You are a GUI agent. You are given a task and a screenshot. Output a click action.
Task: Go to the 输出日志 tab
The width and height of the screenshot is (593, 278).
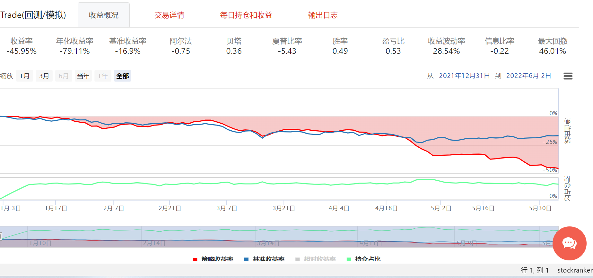pos(323,15)
